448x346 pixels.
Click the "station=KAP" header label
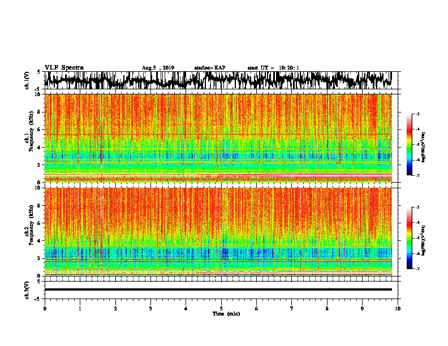tap(210, 68)
